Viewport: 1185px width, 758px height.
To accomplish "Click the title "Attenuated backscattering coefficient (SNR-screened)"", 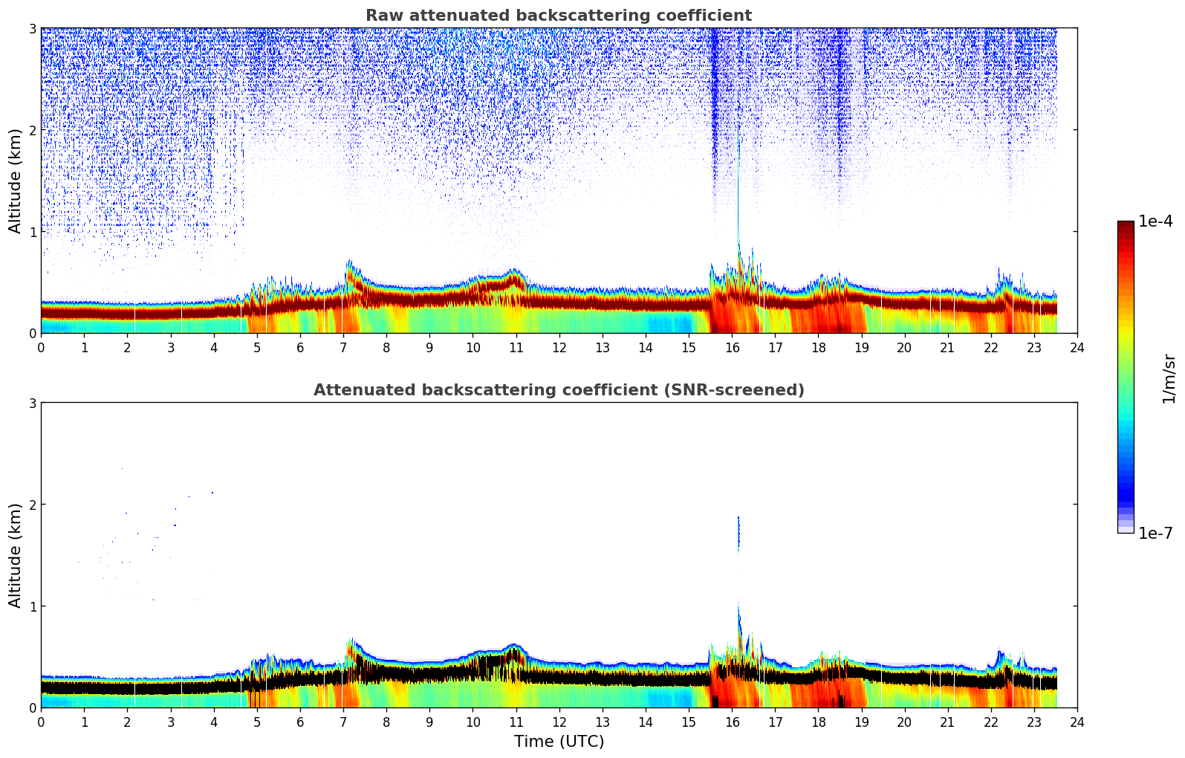I will point(559,390).
